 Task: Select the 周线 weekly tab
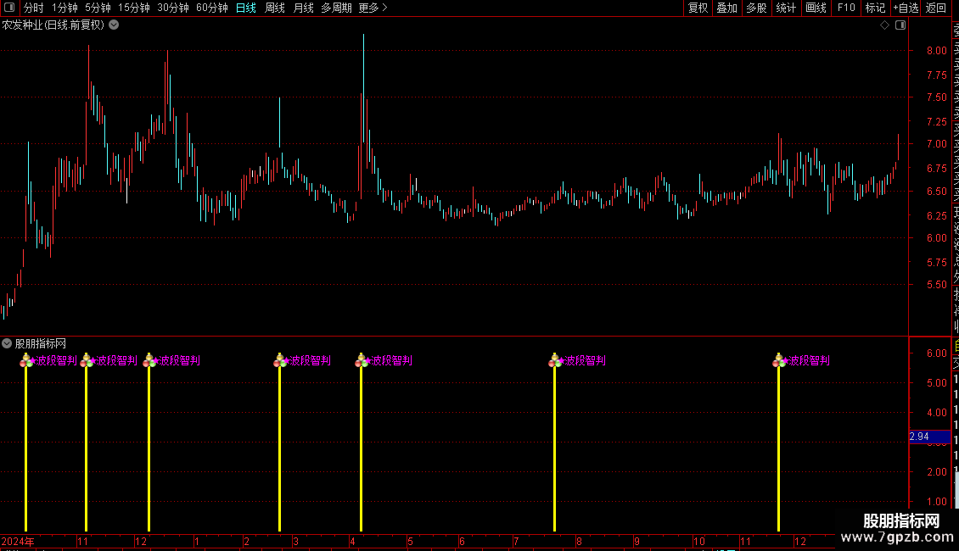pyautogui.click(x=275, y=8)
